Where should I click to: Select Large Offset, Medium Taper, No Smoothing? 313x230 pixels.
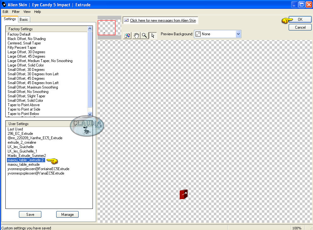pos(40,61)
